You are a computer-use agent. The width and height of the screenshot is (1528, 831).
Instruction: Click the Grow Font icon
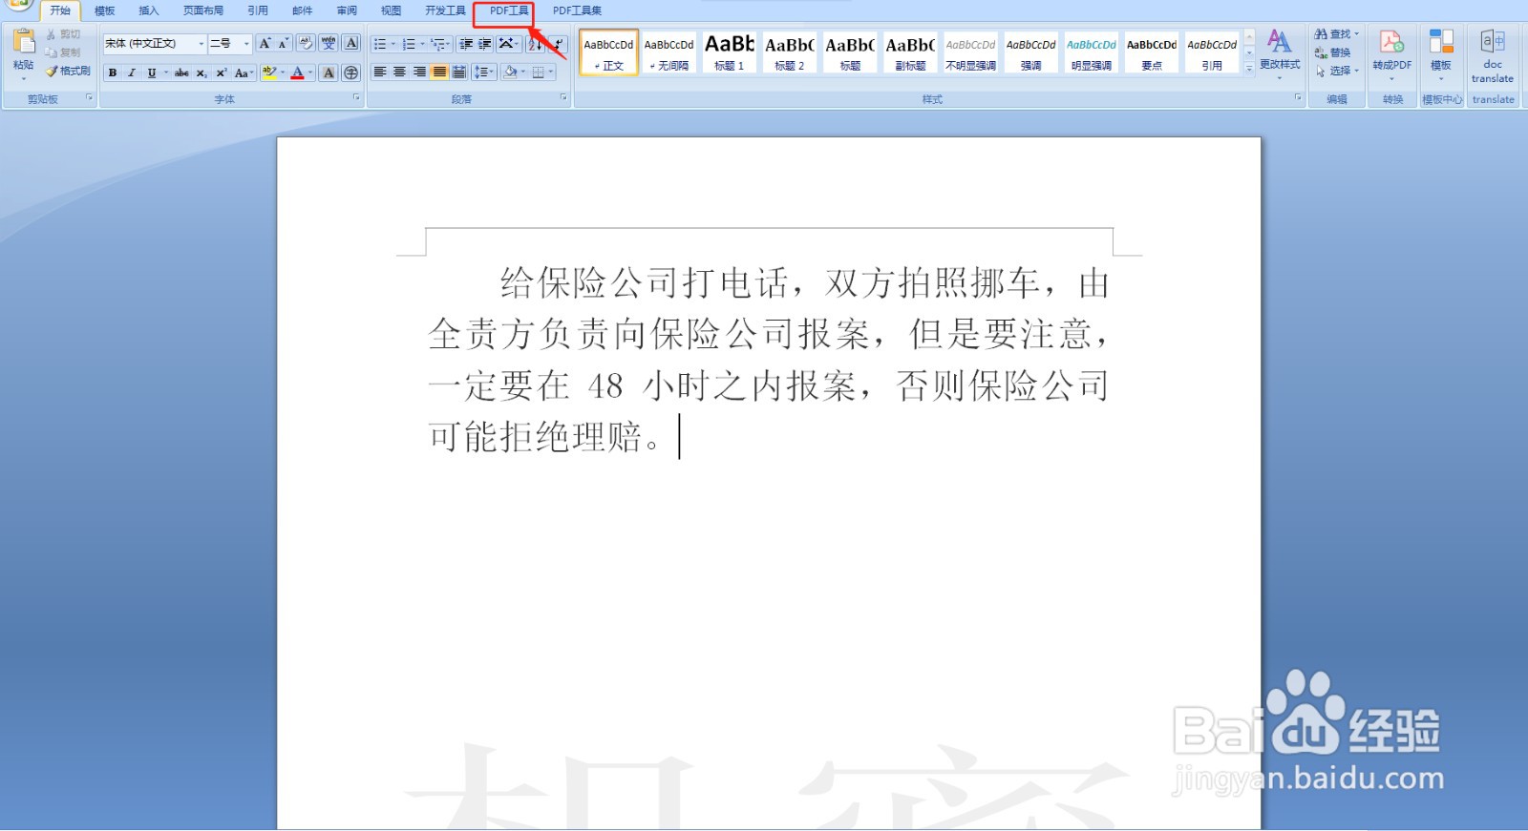pos(265,43)
